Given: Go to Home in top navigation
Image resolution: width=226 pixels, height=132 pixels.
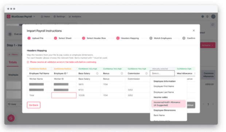Looking at the screenshot, I should pyautogui.click(x=45, y=17).
